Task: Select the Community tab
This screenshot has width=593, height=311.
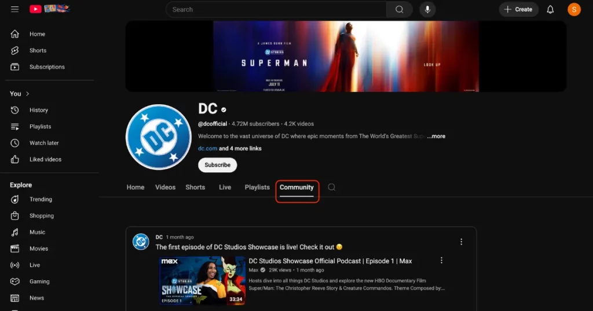Action: pyautogui.click(x=297, y=187)
